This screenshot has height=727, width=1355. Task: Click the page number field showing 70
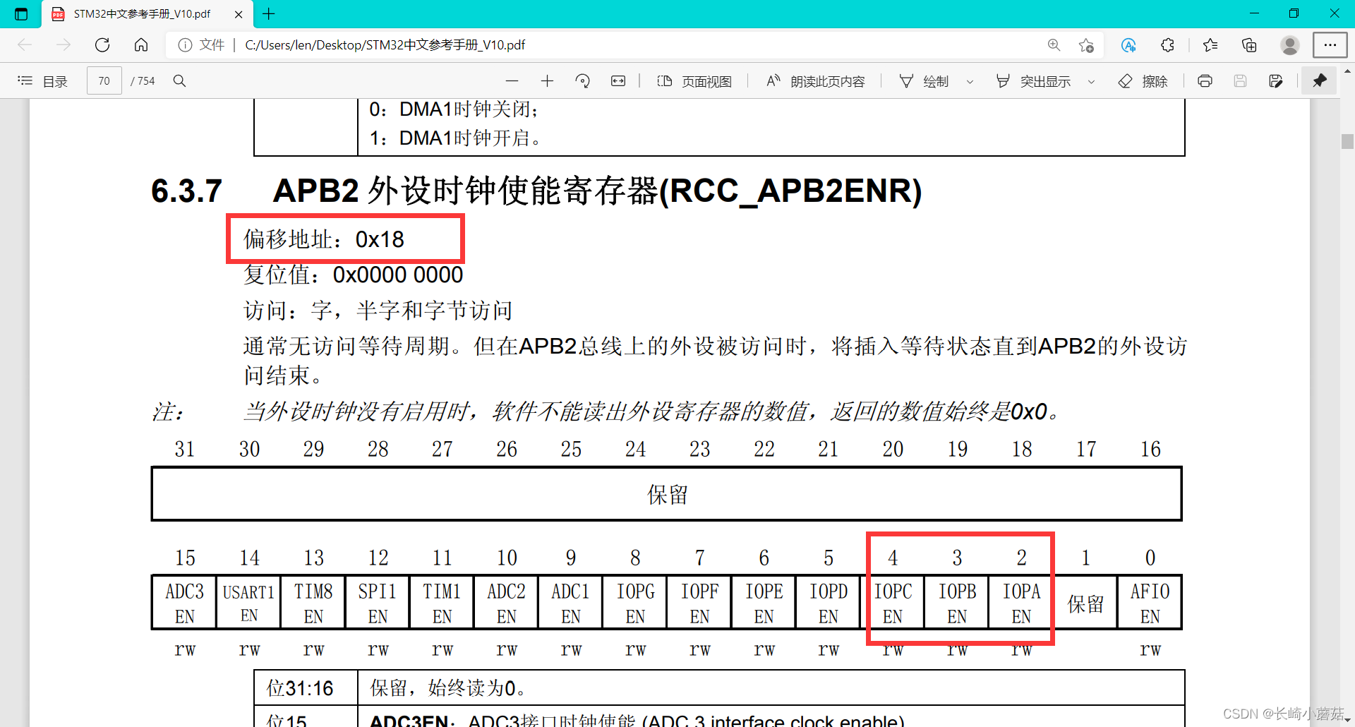pyautogui.click(x=104, y=81)
